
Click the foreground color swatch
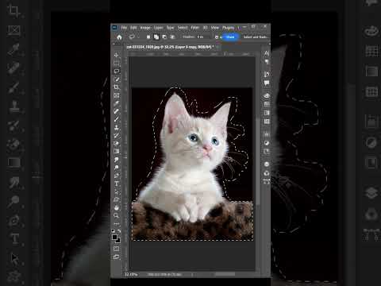[x=114, y=237]
